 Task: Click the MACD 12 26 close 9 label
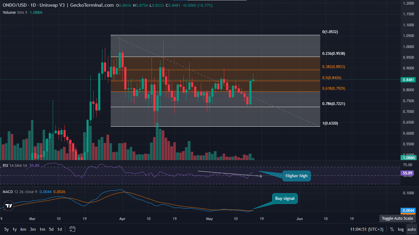[x=20, y=192]
